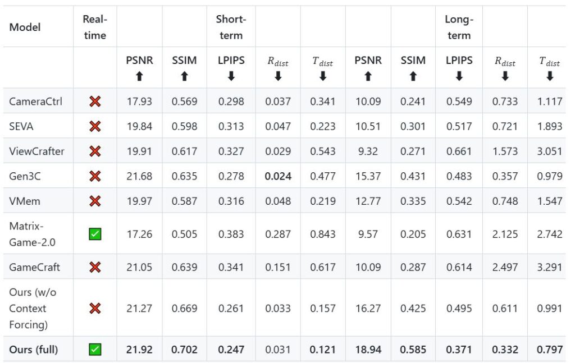The image size is (575, 363).
Task: Click the bold 0.024 value for Gen3C
Action: point(278,176)
